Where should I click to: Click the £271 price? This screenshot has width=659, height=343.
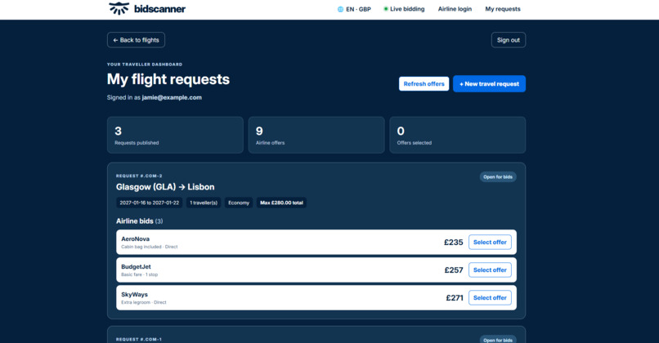(x=455, y=297)
